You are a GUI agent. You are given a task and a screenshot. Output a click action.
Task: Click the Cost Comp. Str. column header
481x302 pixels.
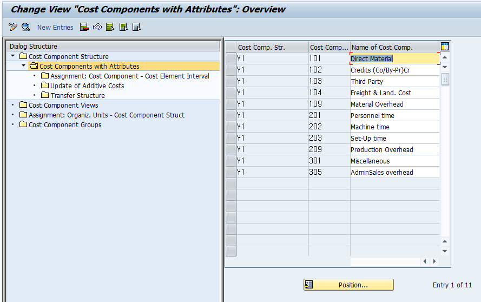click(x=272, y=47)
